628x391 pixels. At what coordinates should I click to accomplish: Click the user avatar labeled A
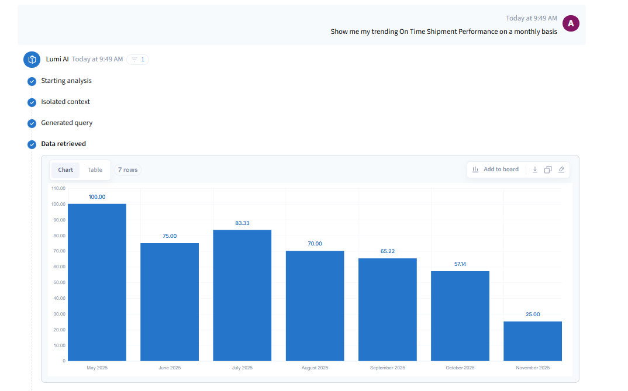click(x=571, y=23)
